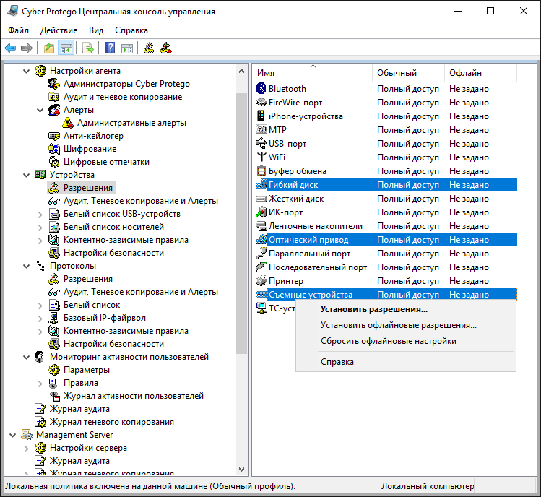Click the Administrative alerts warning icon

68,123
